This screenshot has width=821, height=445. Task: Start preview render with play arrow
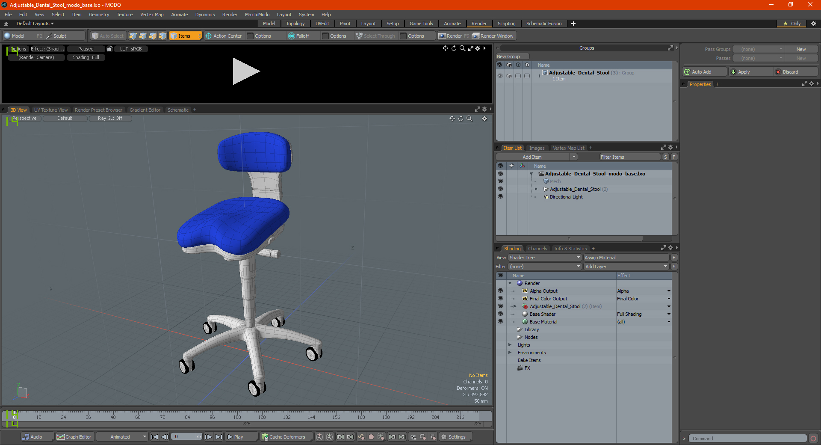(246, 71)
